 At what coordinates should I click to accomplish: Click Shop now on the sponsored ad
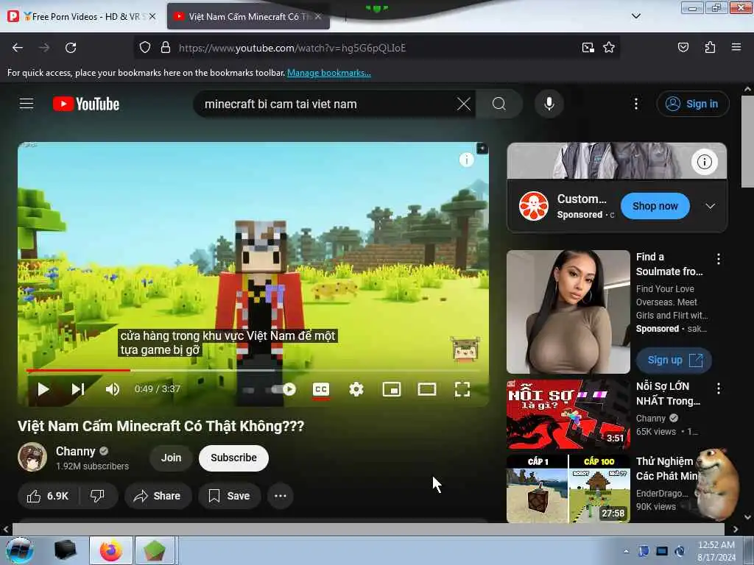click(x=655, y=206)
